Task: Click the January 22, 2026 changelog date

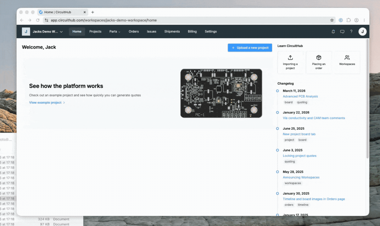Action: coord(296,112)
